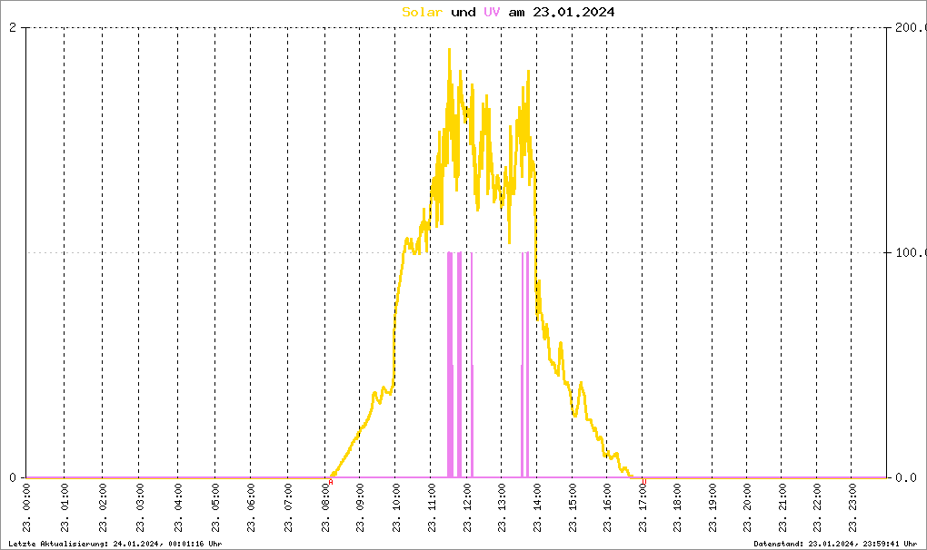Viewport: 927px width, 550px height.
Task: Click the "23. 19:00" time axis label
Action: coord(713,508)
